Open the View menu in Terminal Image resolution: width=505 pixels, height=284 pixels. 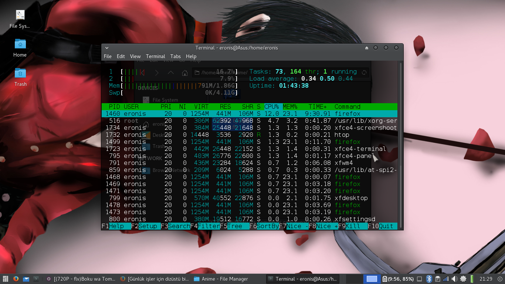(x=135, y=56)
